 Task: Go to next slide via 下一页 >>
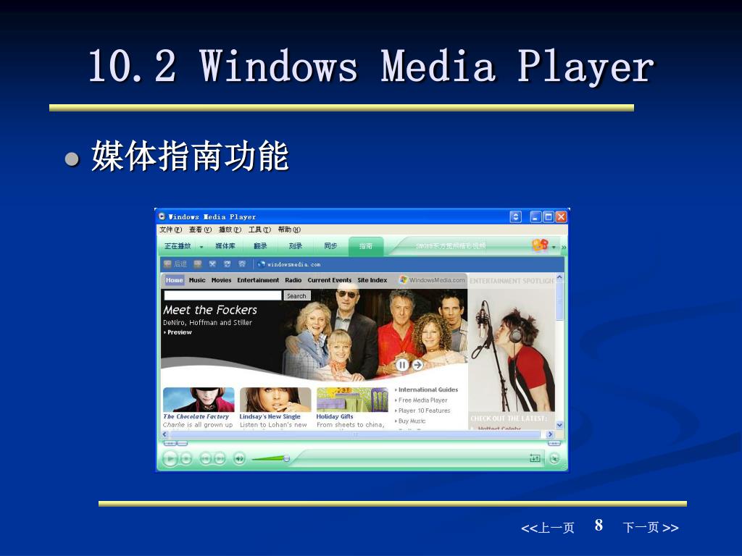pyautogui.click(x=651, y=528)
